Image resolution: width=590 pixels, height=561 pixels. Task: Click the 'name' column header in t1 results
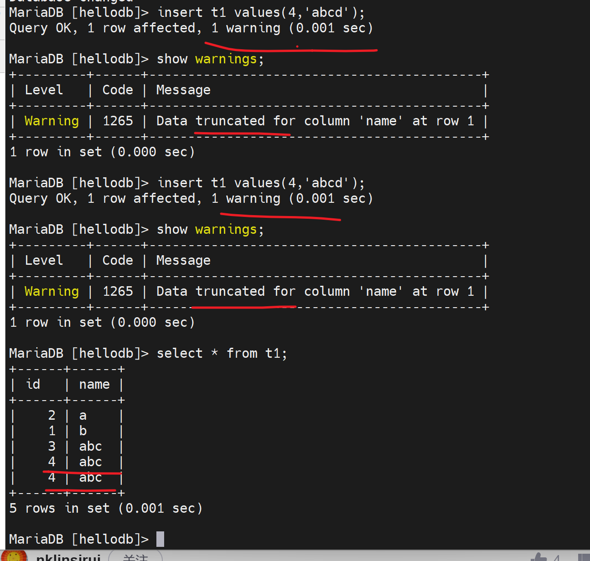(94, 385)
